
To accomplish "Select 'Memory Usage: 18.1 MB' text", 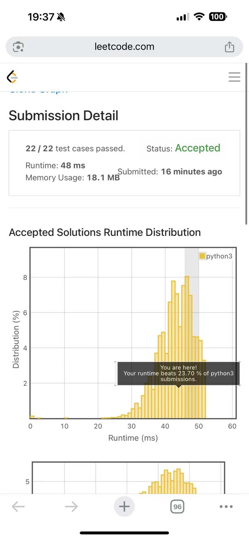I will 73,178.
